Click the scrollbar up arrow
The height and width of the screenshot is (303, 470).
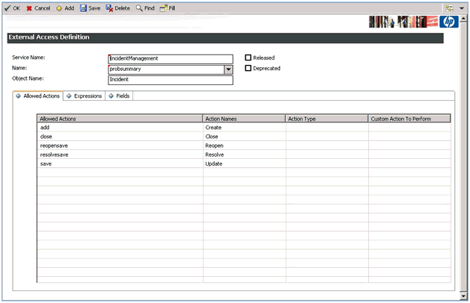tap(463, 19)
